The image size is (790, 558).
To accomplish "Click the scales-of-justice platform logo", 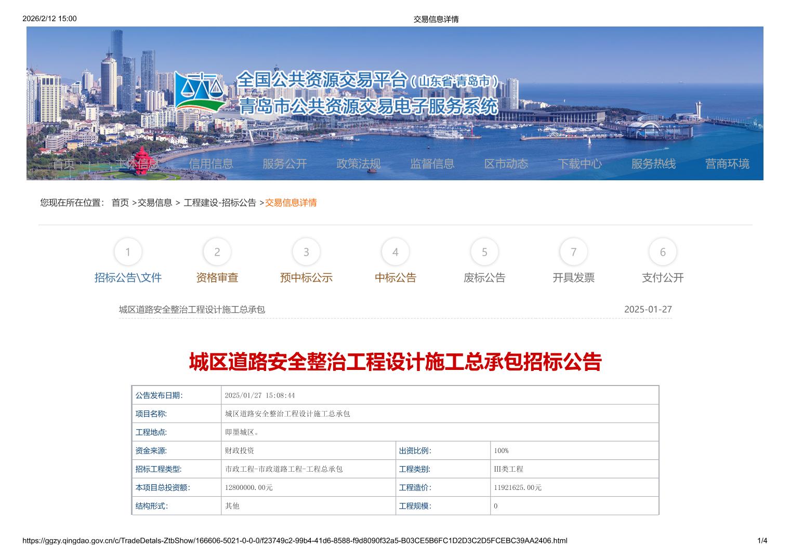I will (200, 92).
